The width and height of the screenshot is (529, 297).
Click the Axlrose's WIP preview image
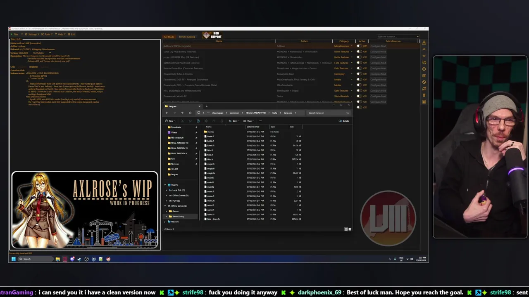85,210
